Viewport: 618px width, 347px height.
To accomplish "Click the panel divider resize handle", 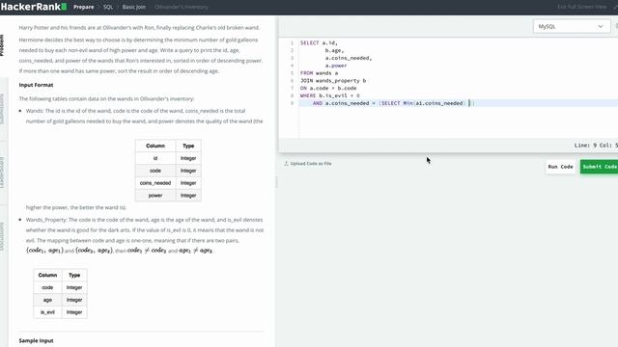I will (276, 182).
